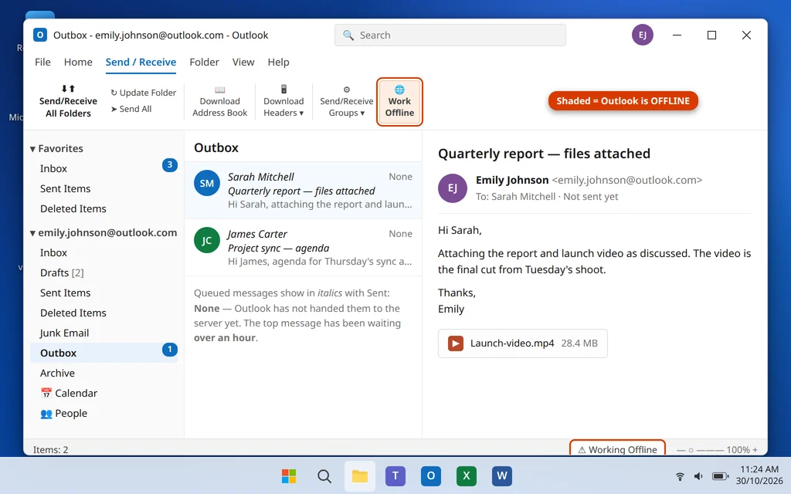Click EJ sender avatar in reading pane

point(453,188)
